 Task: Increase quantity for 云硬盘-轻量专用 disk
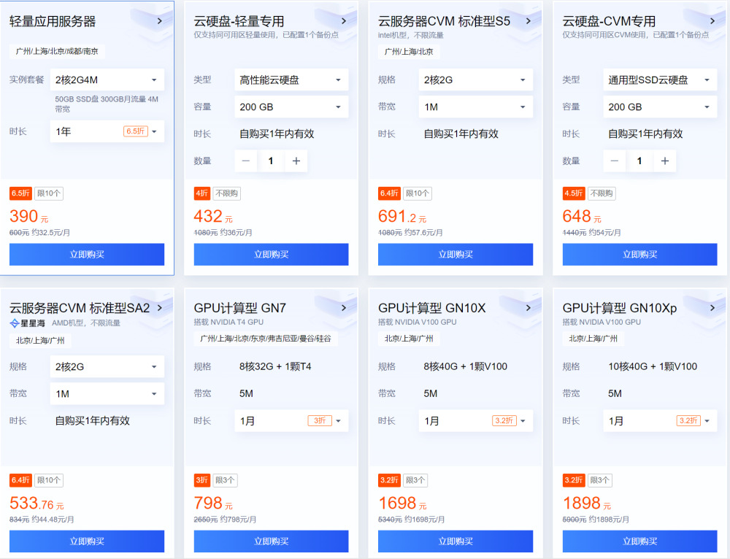[296, 161]
